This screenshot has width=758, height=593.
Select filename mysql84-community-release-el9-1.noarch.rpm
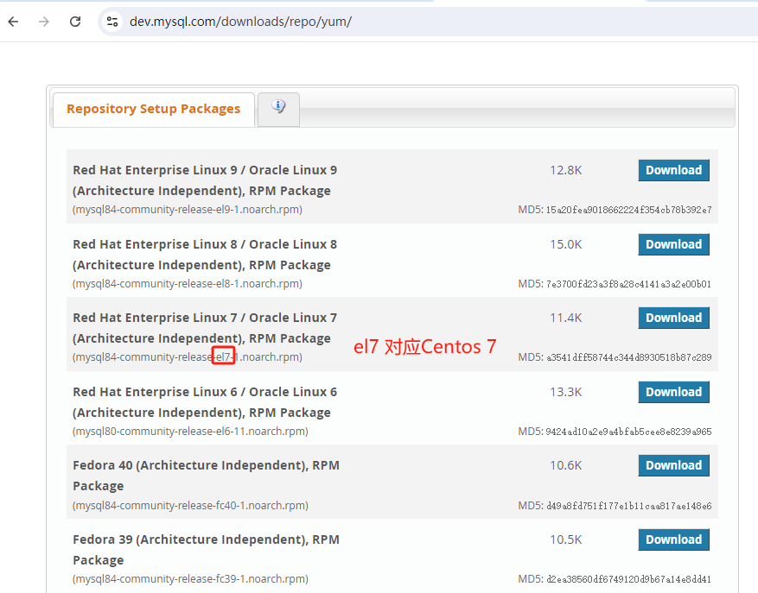coord(188,210)
